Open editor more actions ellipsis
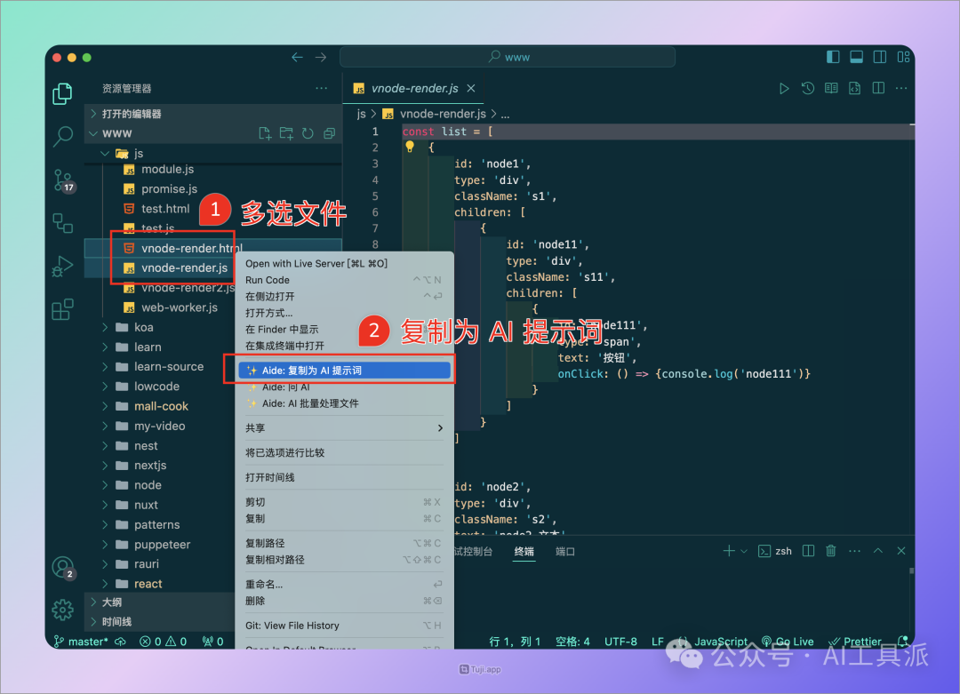960x694 pixels. [901, 89]
